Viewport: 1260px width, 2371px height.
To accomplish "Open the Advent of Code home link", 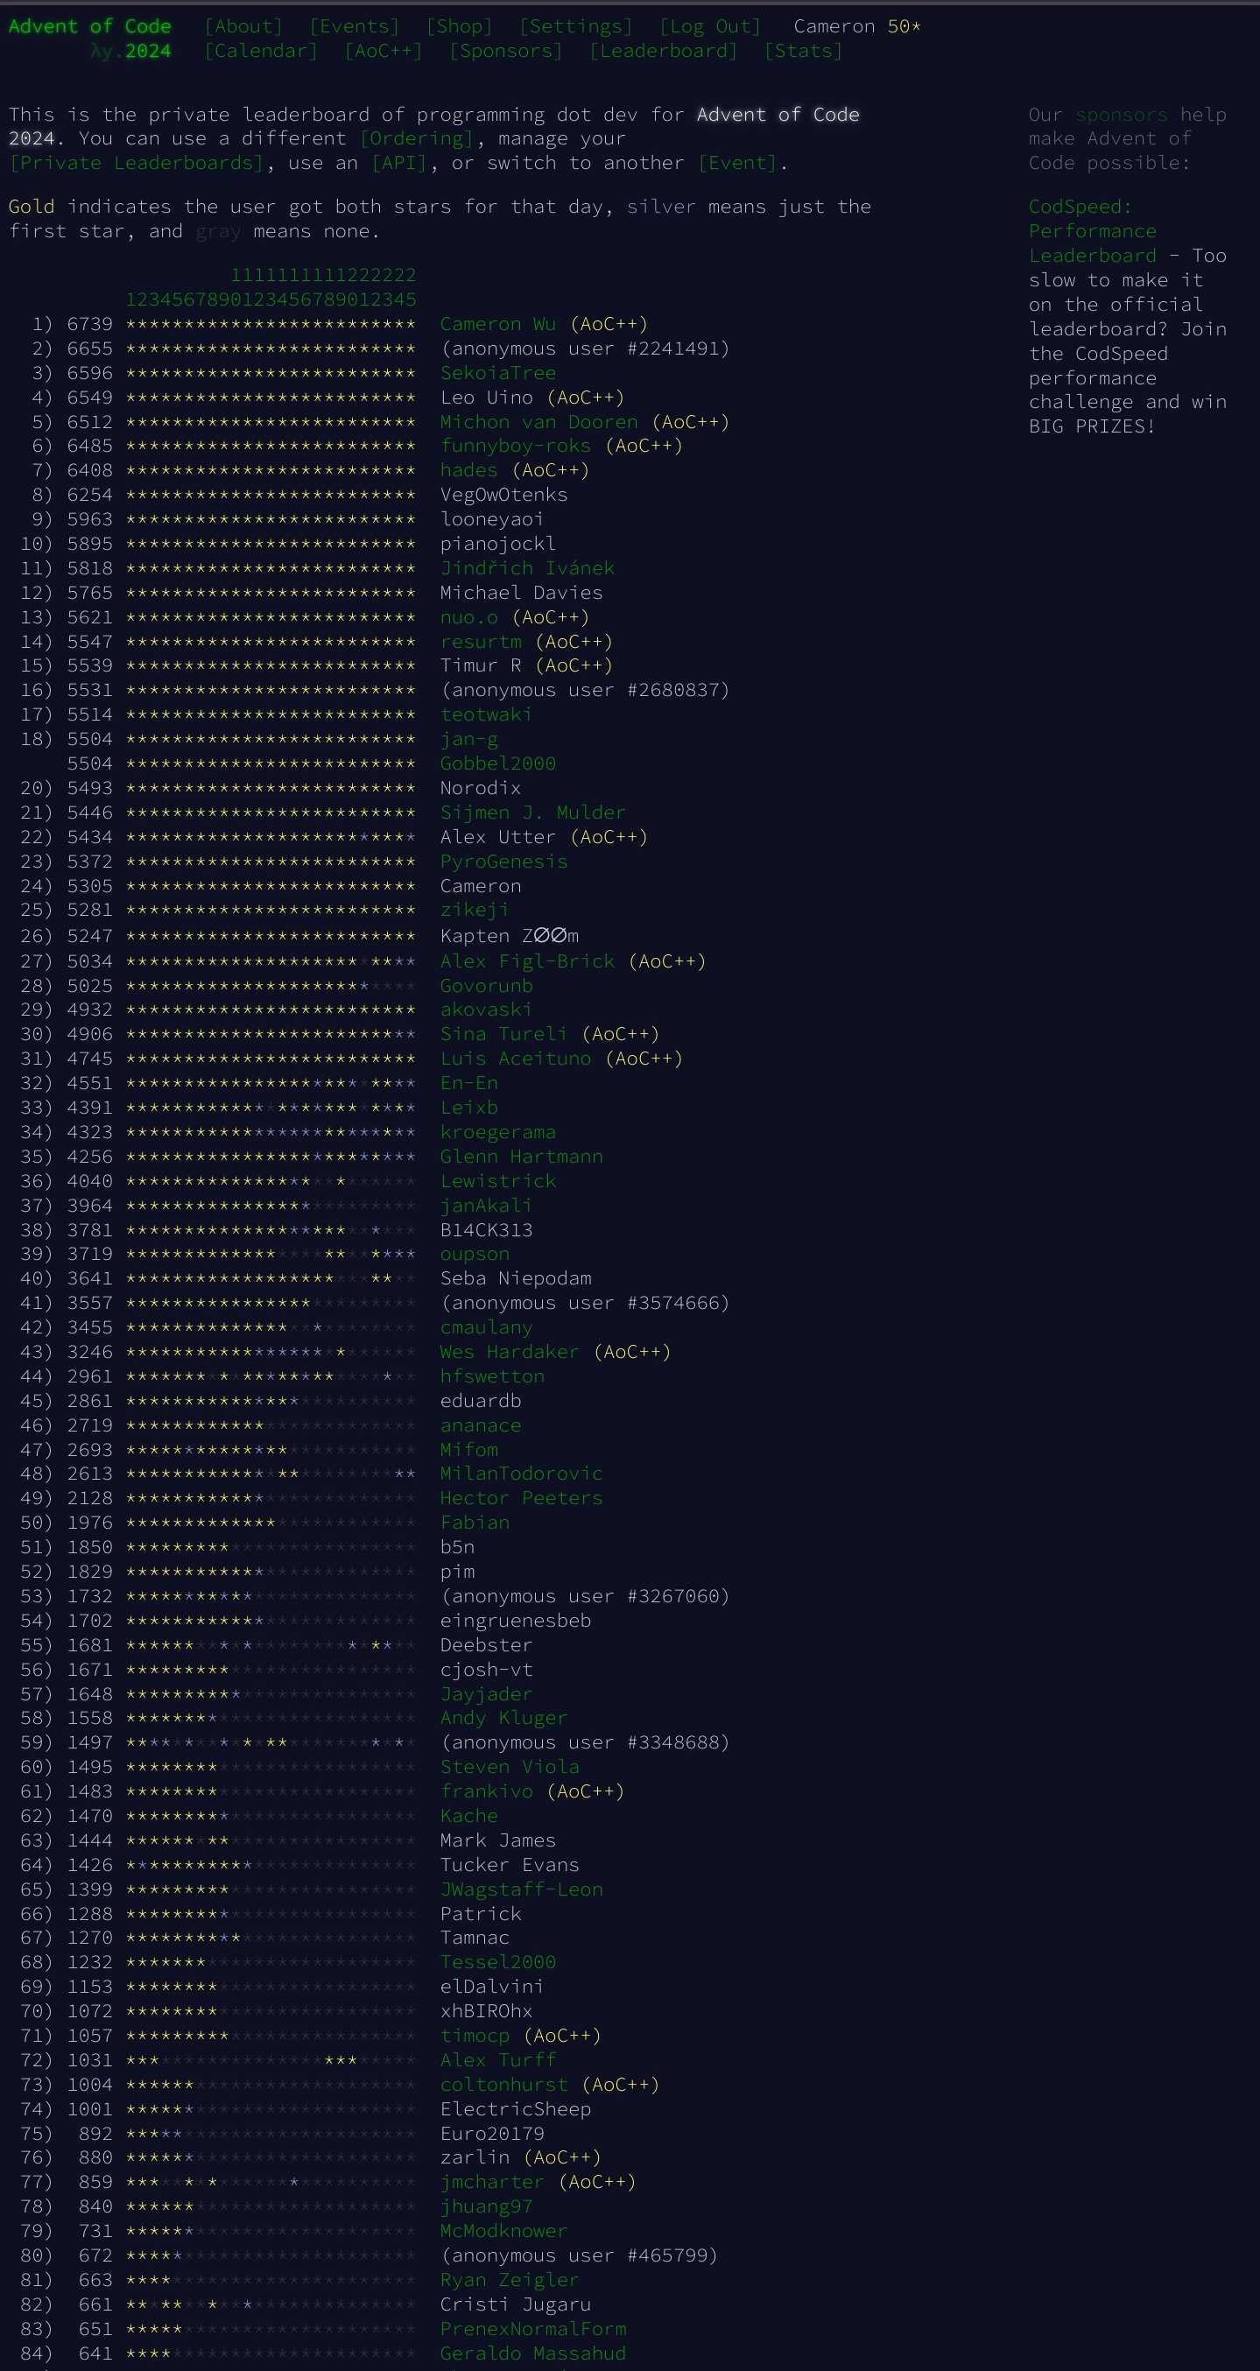I will click(x=89, y=25).
